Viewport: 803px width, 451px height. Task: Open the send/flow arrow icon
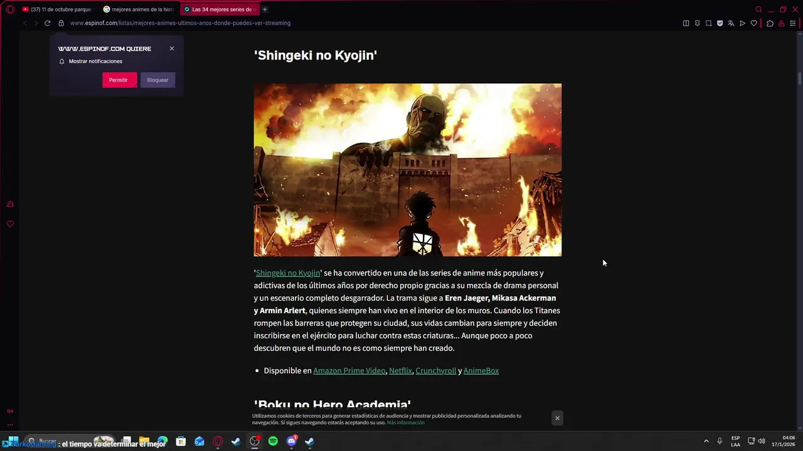(742, 23)
